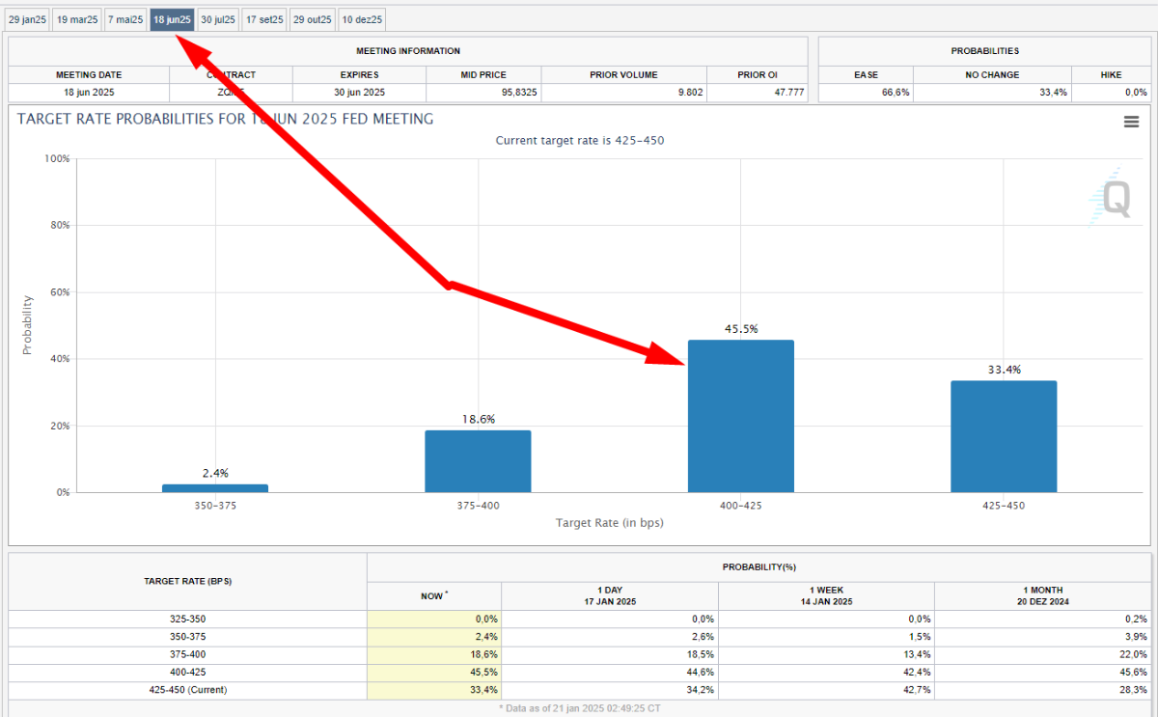Screen dimensions: 1158x717
Task: Select the 29 out25 meeting tab
Action: point(313,19)
